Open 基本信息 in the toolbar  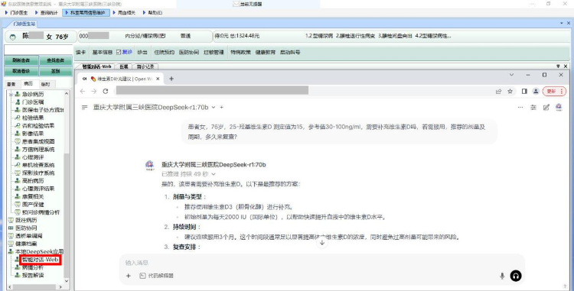102,52
